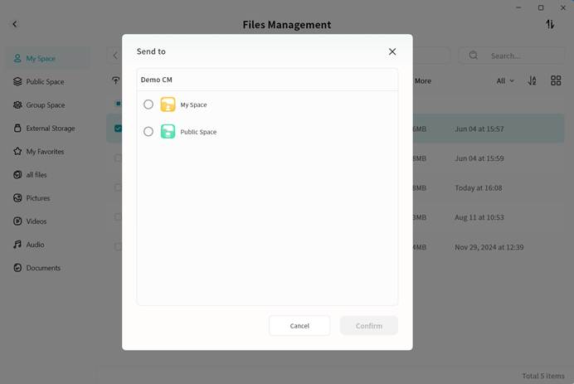The height and width of the screenshot is (384, 574).
Task: Open Documents category in sidebar
Action: point(42,268)
